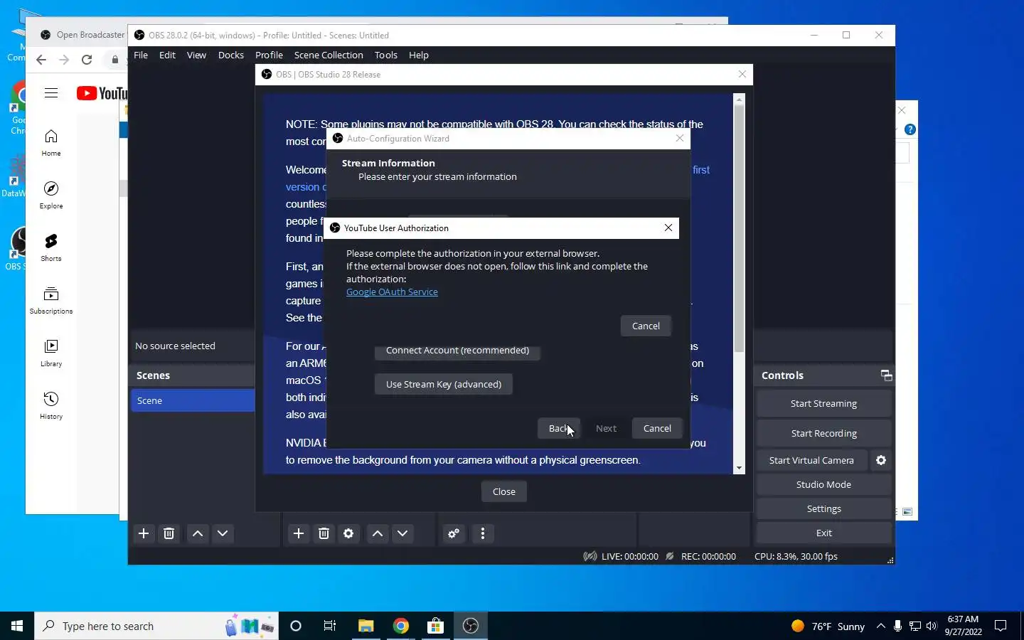Open the File menu in OBS
Screen dimensions: 1024x640
[x=141, y=55]
